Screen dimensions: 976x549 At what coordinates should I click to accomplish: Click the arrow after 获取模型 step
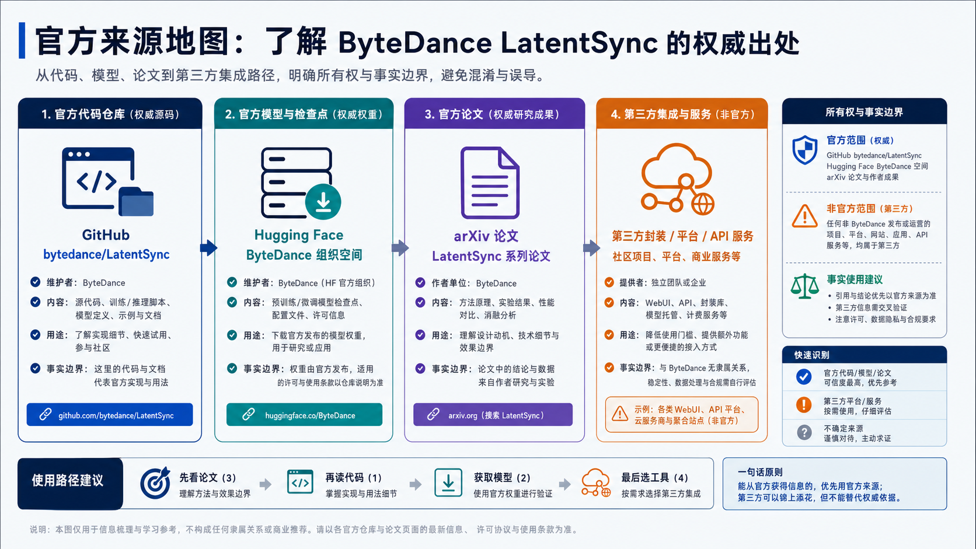coord(564,484)
